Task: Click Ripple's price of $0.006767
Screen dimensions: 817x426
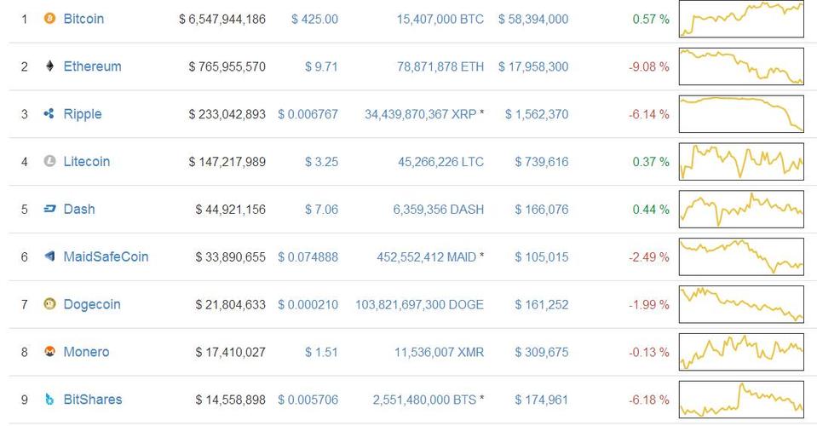Action: [308, 114]
